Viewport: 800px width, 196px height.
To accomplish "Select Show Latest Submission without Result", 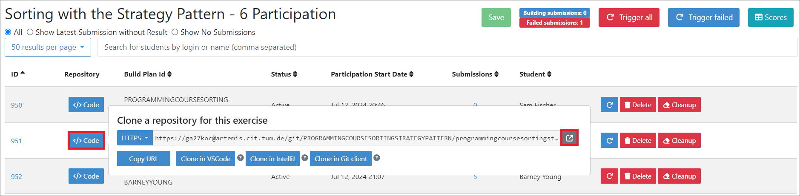I will [30, 32].
